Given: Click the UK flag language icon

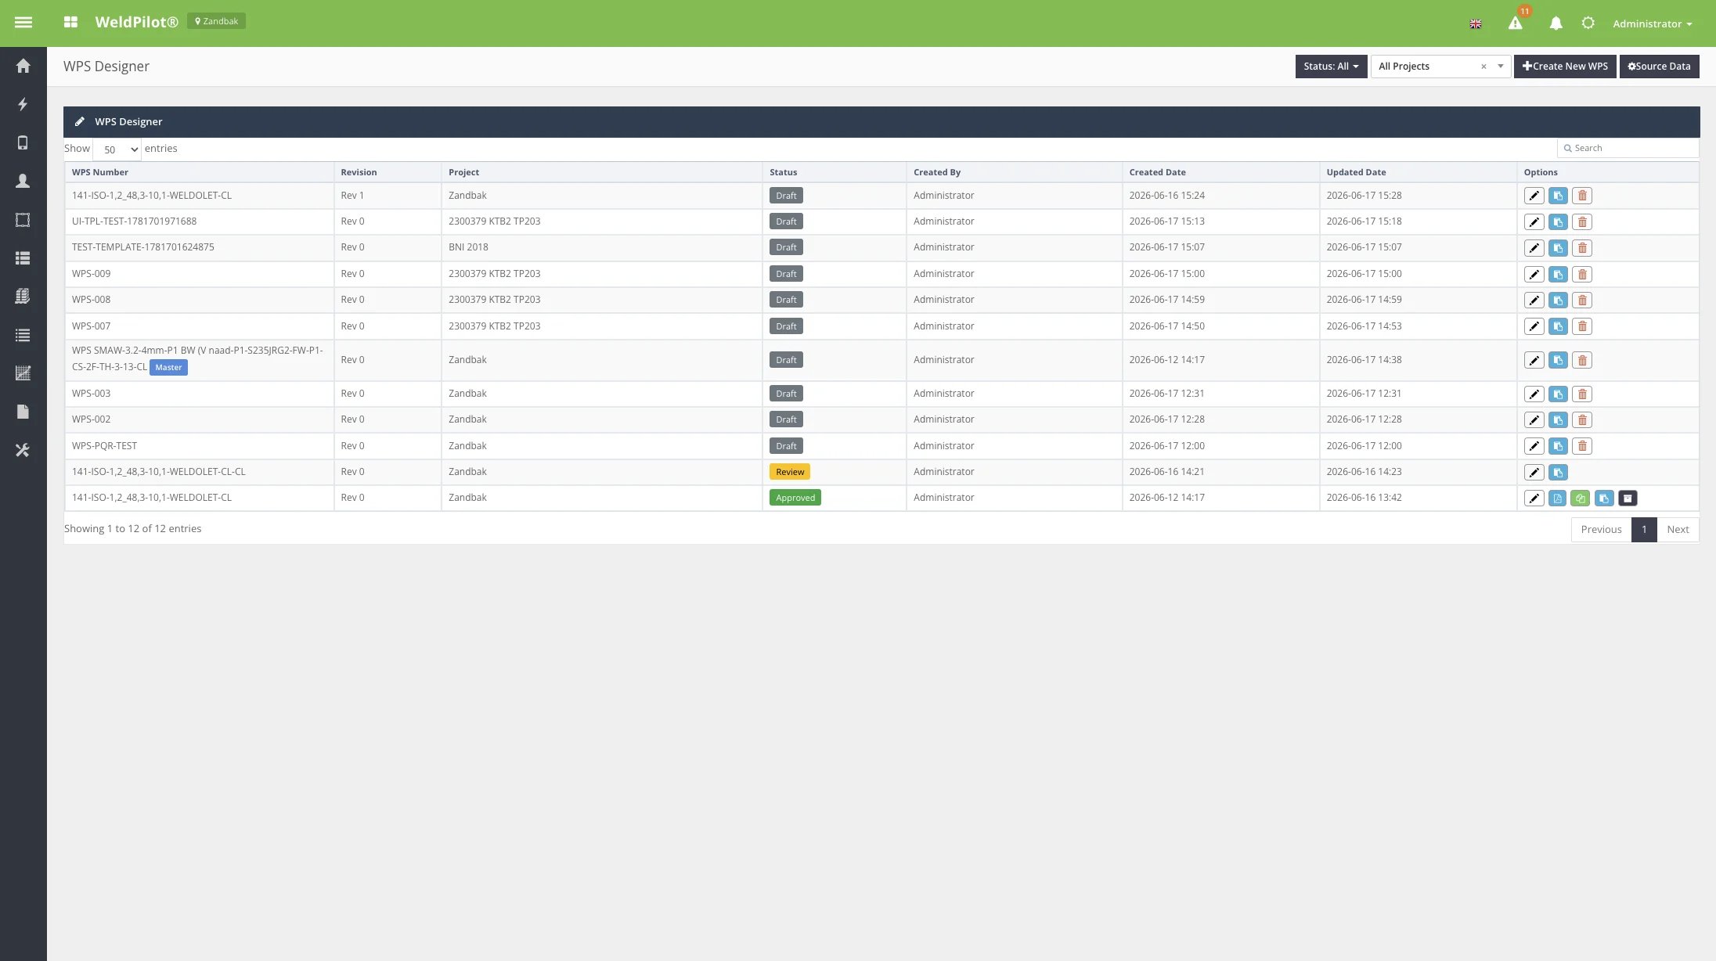Looking at the screenshot, I should click(1476, 24).
